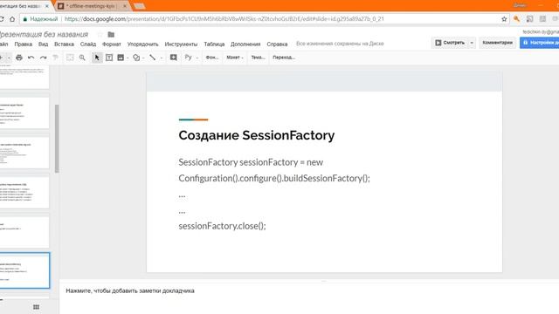Image resolution: width=559 pixels, height=314 pixels.
Task: Click the 'SessionFactory sessionFactory = new' line
Action: 251,162
